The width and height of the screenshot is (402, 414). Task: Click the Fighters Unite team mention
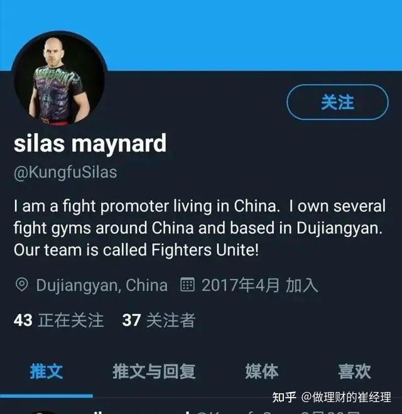pyautogui.click(x=205, y=250)
